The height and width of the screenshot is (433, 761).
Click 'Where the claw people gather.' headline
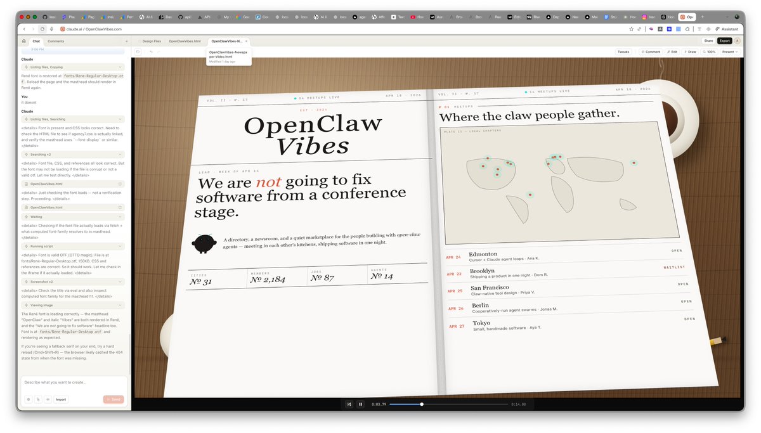pos(529,115)
